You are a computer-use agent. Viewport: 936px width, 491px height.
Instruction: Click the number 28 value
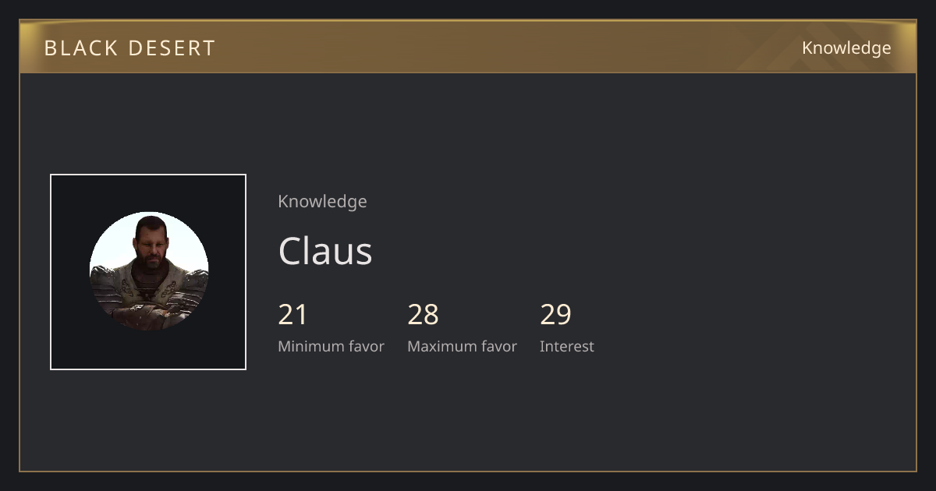coord(423,315)
